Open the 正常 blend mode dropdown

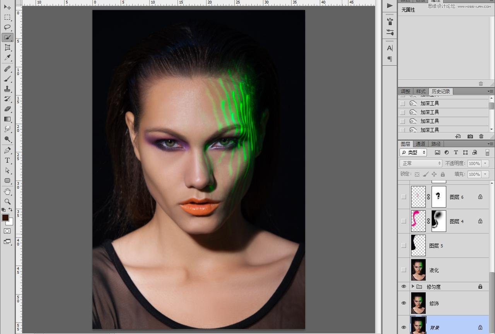click(x=421, y=163)
